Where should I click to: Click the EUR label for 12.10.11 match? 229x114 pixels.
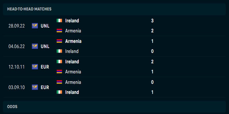(45, 67)
